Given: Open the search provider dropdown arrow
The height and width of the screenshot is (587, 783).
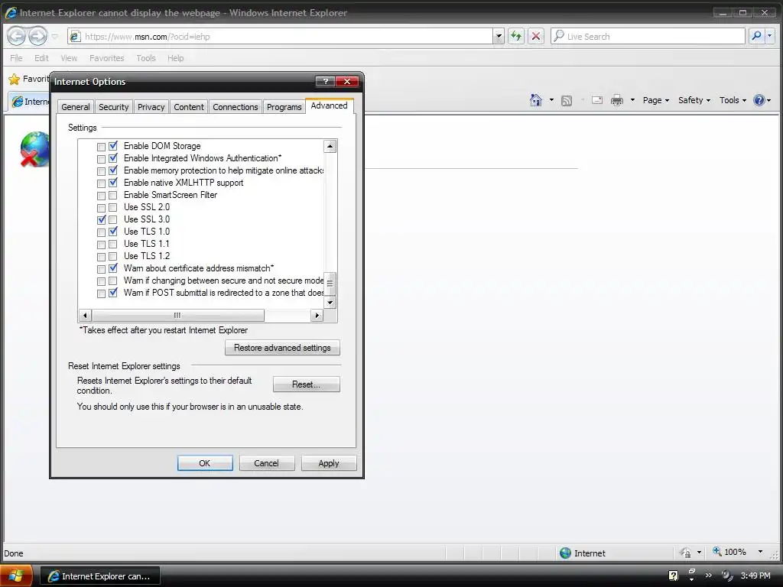Looking at the screenshot, I should pos(769,36).
